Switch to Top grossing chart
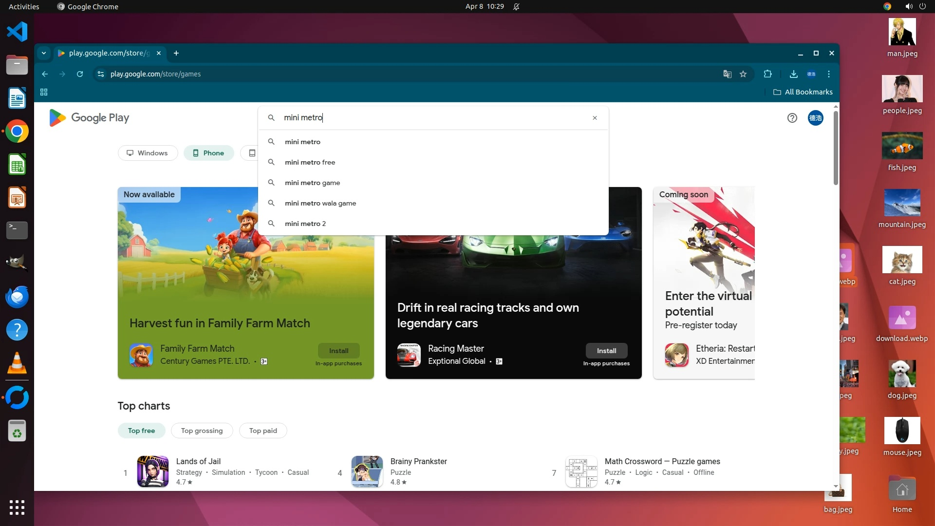935x526 pixels. click(202, 431)
